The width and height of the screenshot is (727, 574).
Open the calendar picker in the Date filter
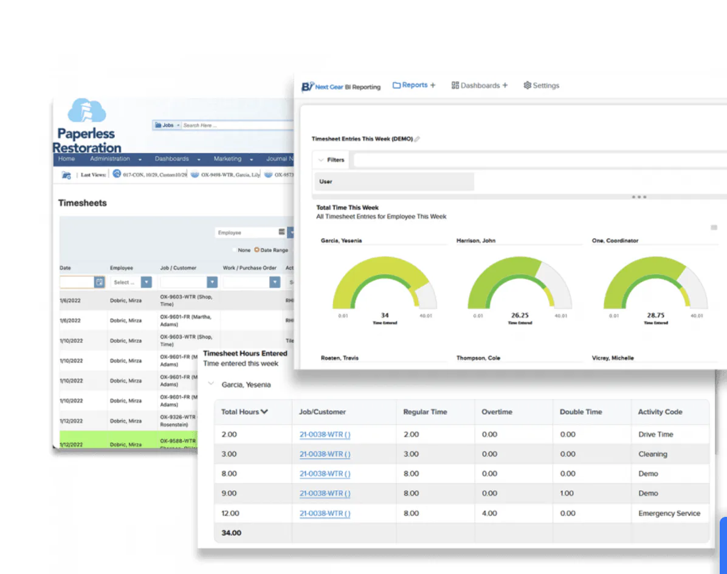(99, 282)
